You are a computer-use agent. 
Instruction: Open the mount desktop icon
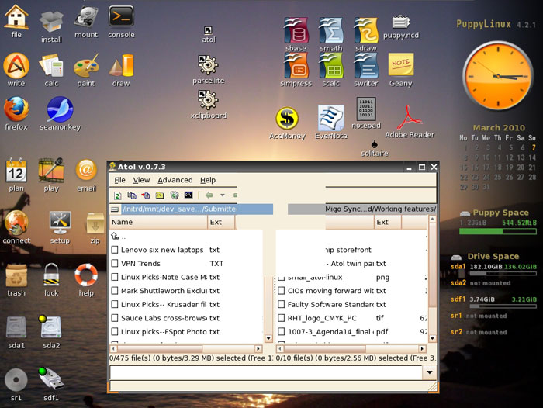tap(86, 22)
